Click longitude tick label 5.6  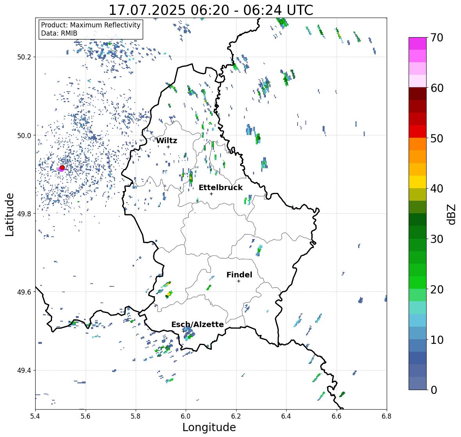86,416
